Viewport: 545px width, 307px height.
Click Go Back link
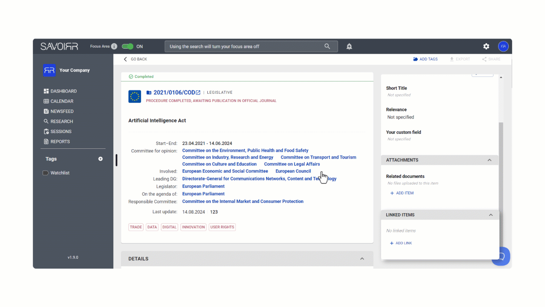coord(135,59)
